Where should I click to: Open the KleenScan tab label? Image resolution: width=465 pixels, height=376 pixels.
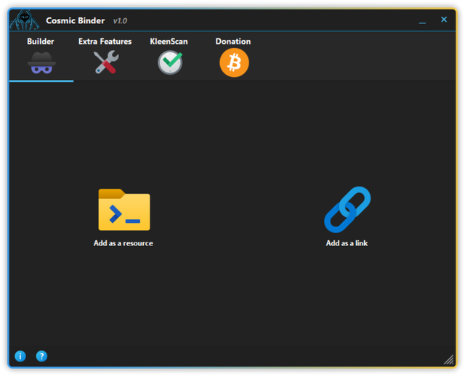pos(169,41)
